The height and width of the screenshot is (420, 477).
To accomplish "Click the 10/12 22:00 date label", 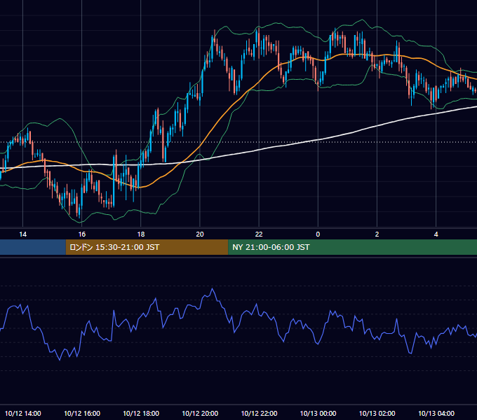I will click(259, 413).
